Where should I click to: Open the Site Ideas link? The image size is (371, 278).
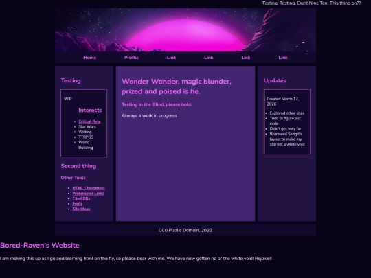pyautogui.click(x=81, y=209)
